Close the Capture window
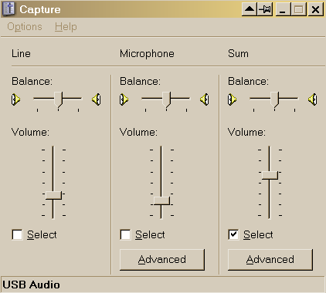Image resolution: width=326 pixels, height=293 pixels. click(315, 9)
